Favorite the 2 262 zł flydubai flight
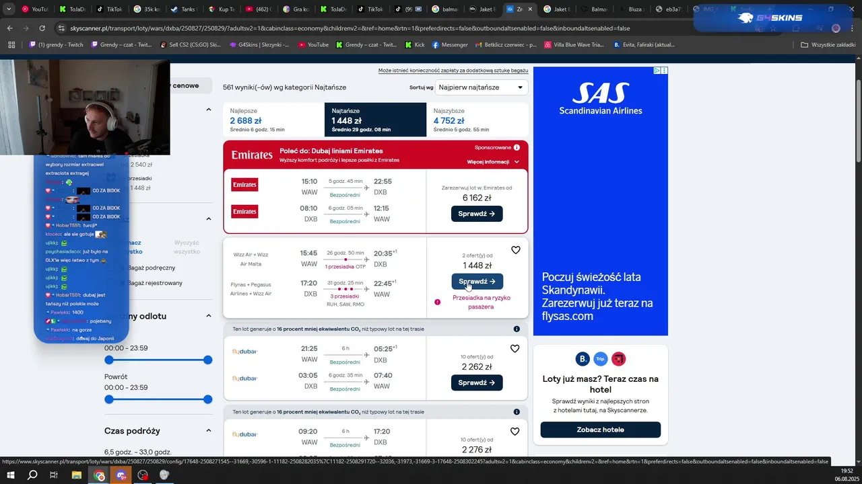The height and width of the screenshot is (484, 862). pyautogui.click(x=515, y=349)
